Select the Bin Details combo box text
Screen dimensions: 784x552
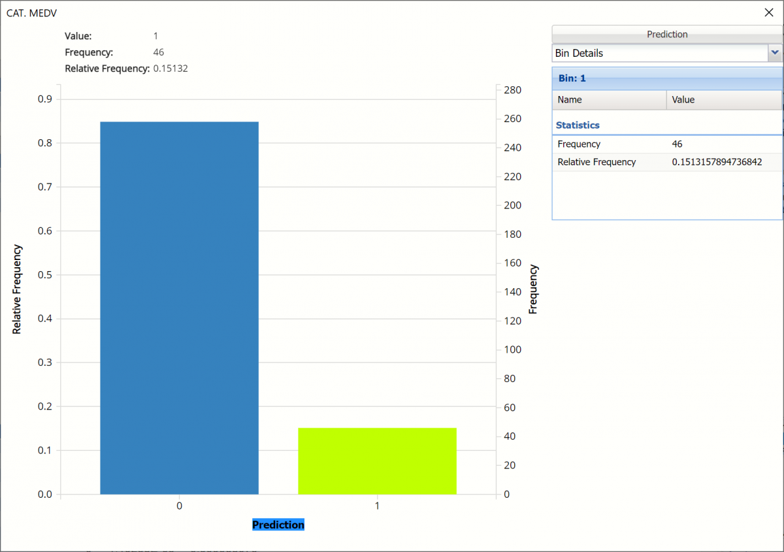click(x=659, y=53)
